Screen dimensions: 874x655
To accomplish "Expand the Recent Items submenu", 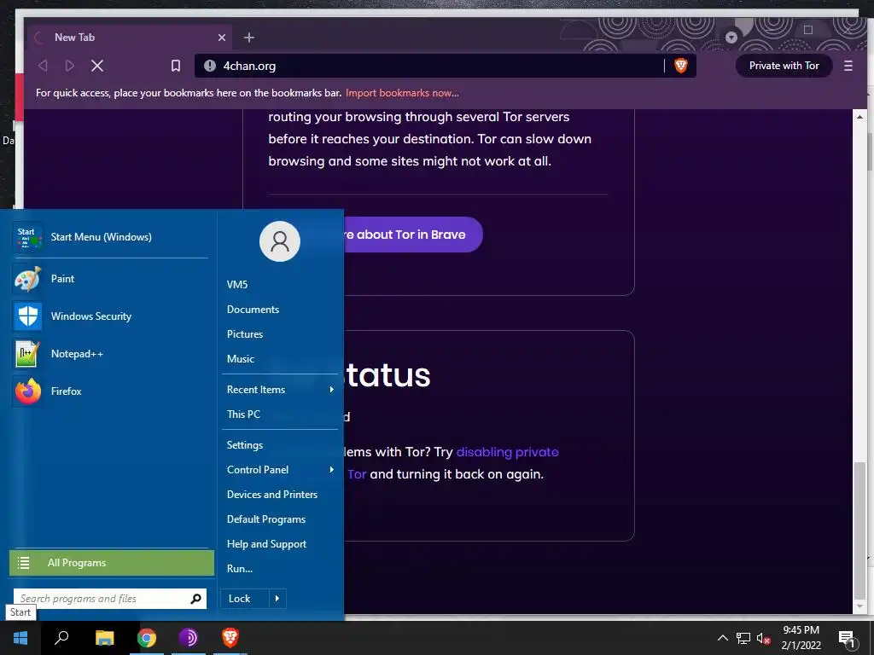I will [x=280, y=389].
